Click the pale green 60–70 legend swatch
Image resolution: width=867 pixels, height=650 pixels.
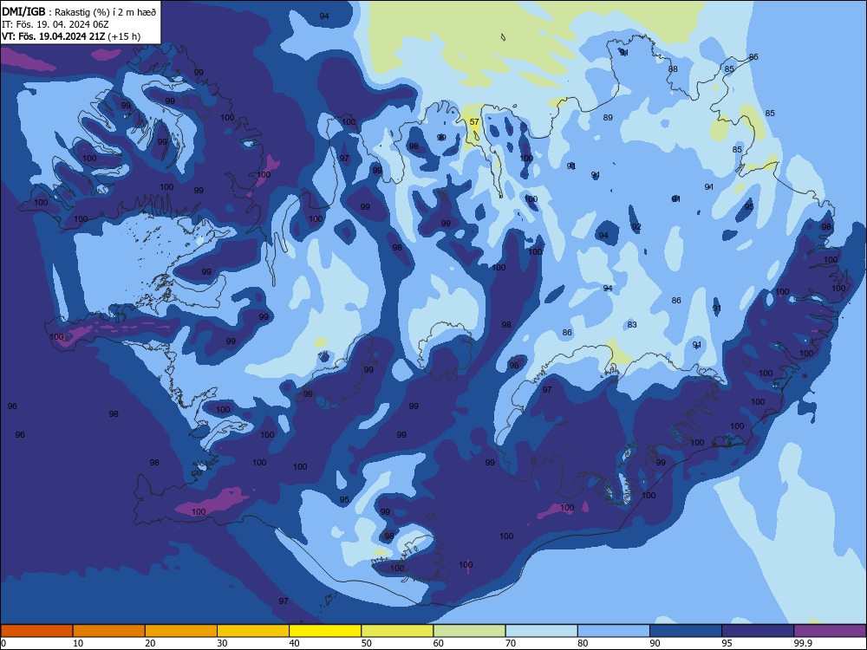coord(469,631)
